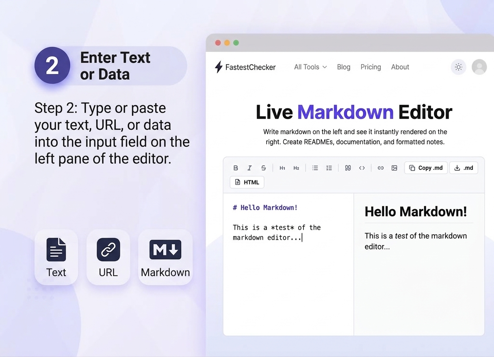This screenshot has height=357, width=494.
Task: Apply bold formatting from the toolbar
Action: [x=236, y=168]
